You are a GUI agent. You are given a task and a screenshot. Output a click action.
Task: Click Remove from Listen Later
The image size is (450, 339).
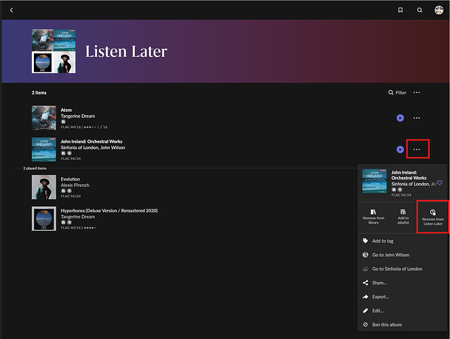[432, 216]
